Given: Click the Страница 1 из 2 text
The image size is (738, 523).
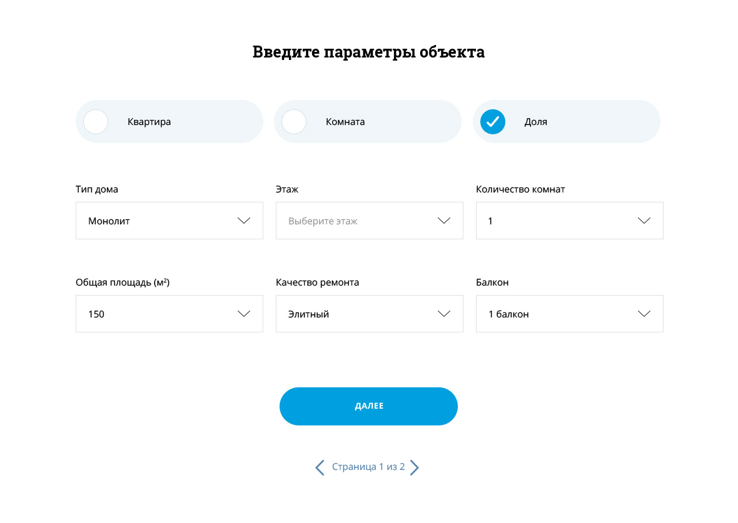Looking at the screenshot, I should (368, 467).
